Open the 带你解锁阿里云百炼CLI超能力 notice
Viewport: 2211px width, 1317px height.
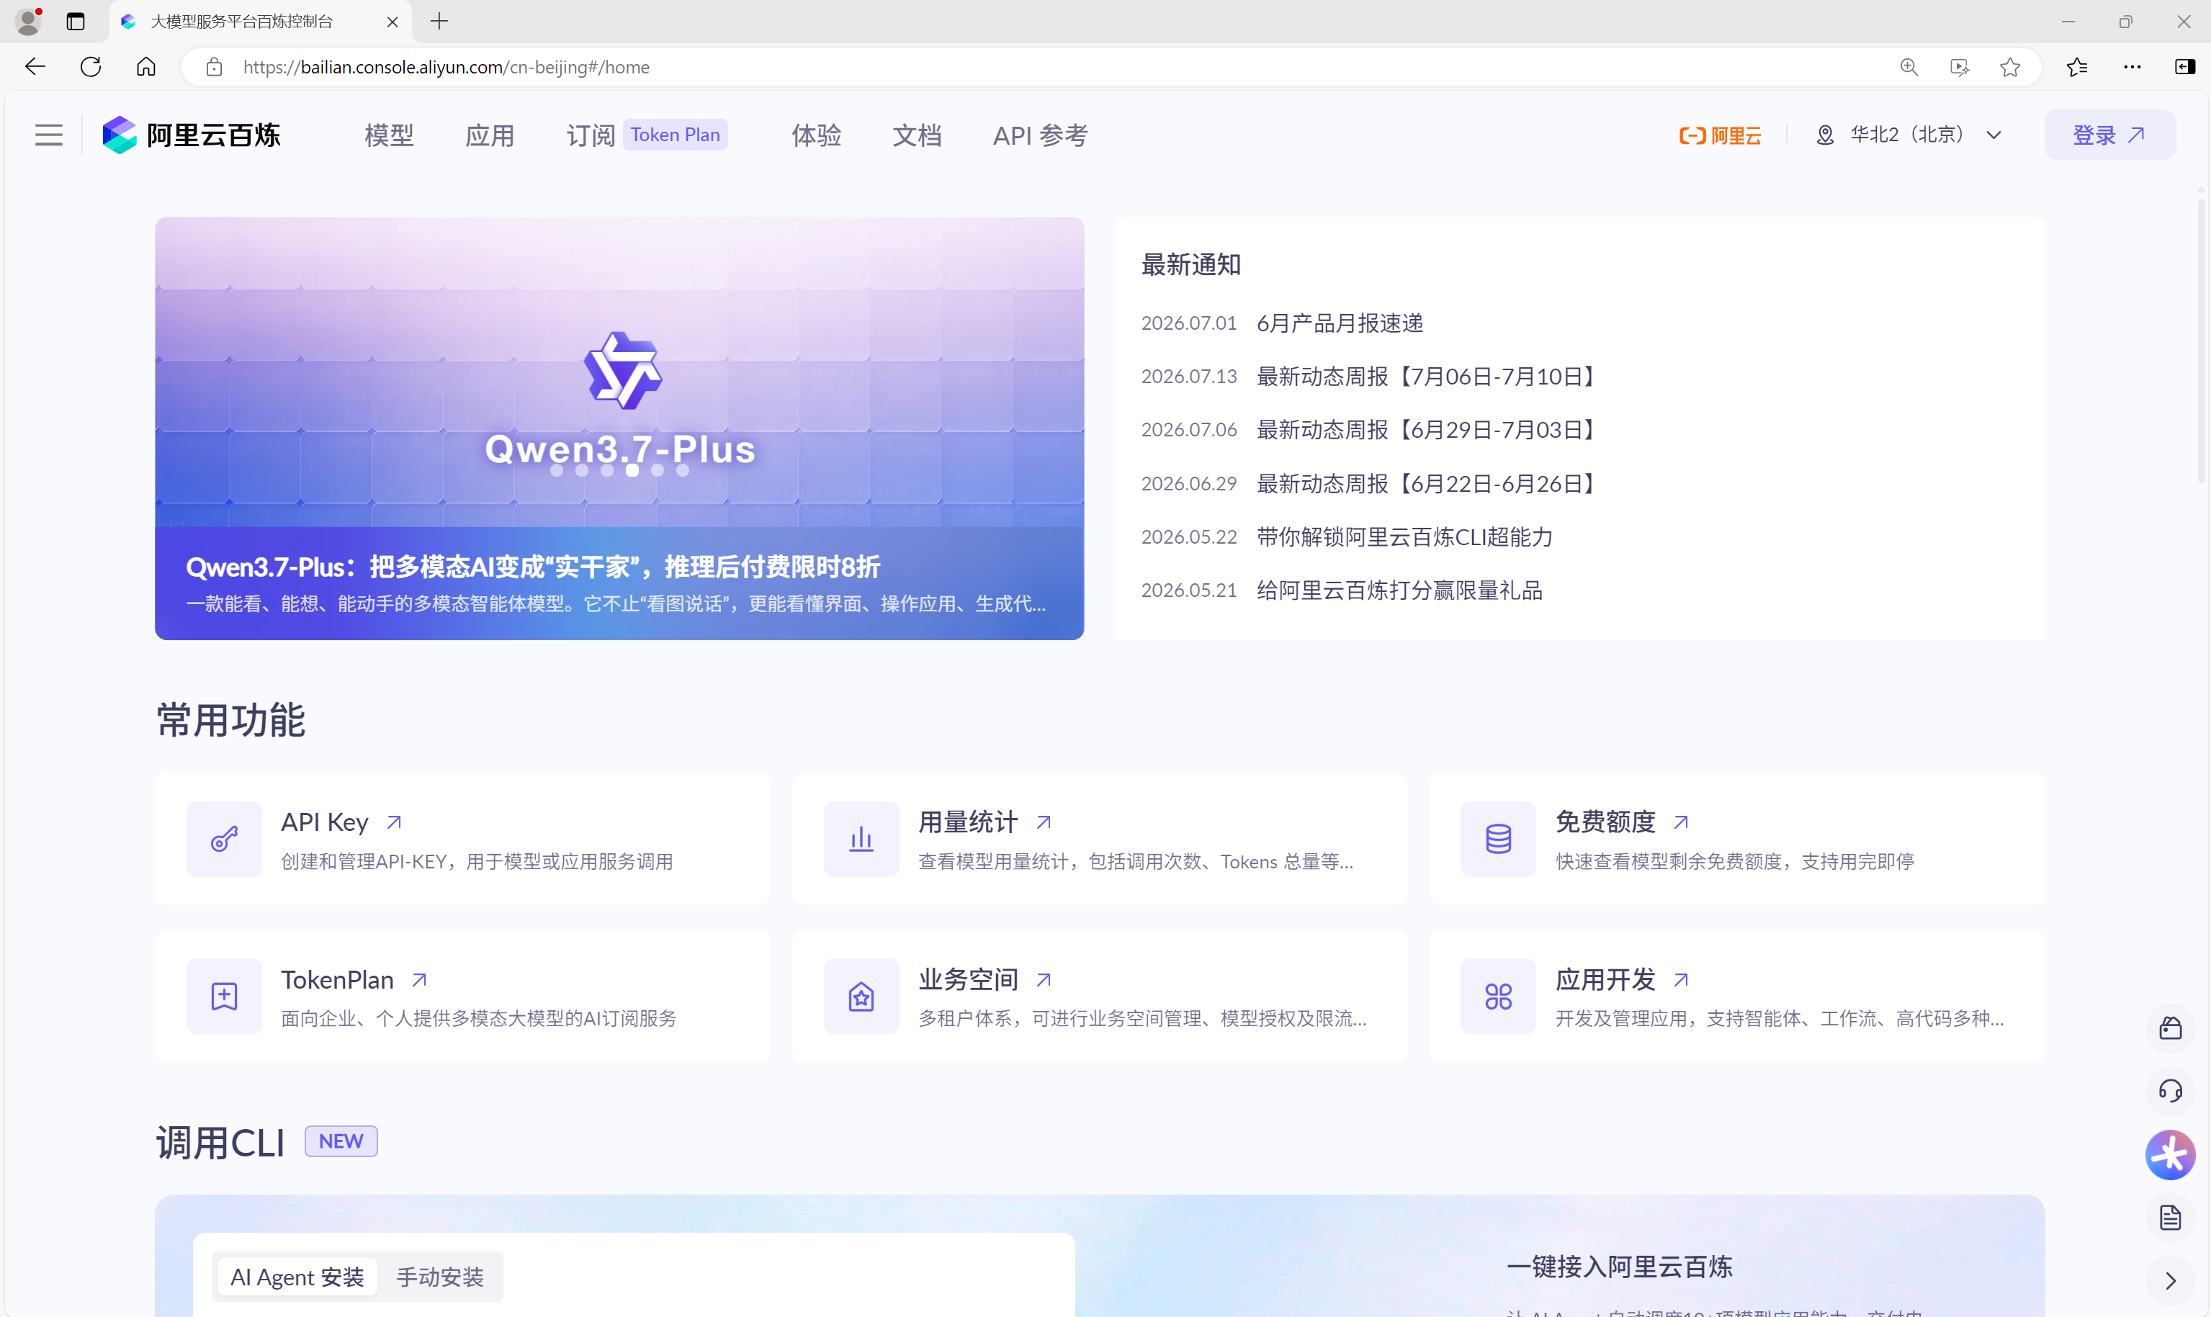(x=1405, y=537)
